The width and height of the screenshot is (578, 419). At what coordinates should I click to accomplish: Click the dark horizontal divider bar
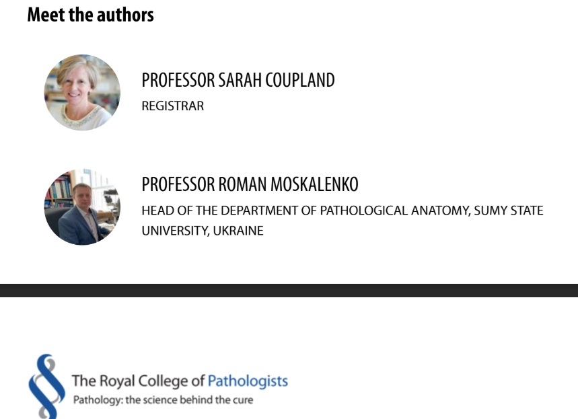click(x=289, y=291)
